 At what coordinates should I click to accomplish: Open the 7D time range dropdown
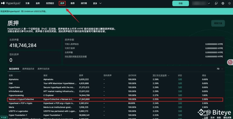(220, 69)
